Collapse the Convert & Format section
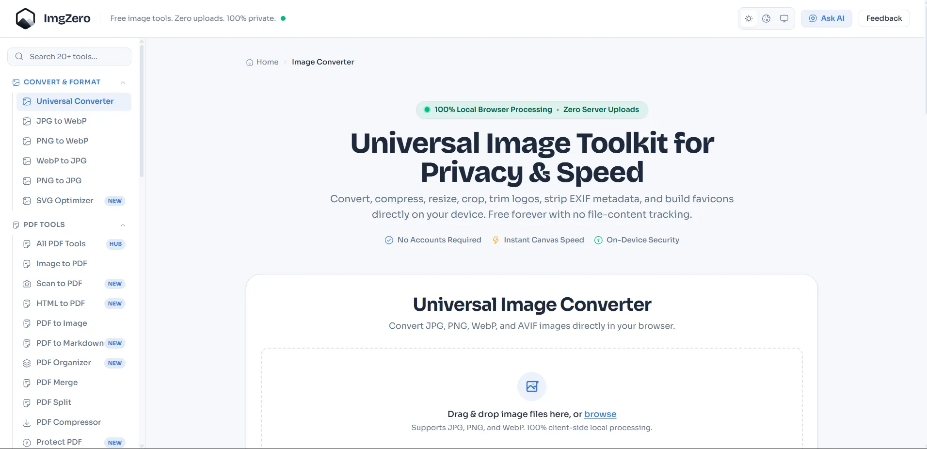 pyautogui.click(x=123, y=82)
